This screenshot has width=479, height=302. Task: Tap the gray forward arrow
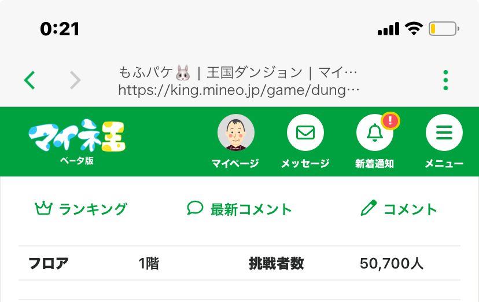[x=75, y=80]
